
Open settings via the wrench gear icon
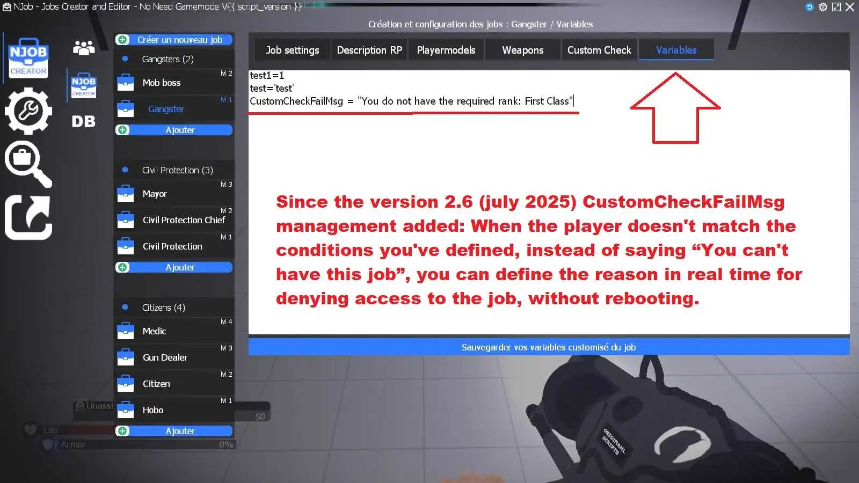pyautogui.click(x=28, y=110)
